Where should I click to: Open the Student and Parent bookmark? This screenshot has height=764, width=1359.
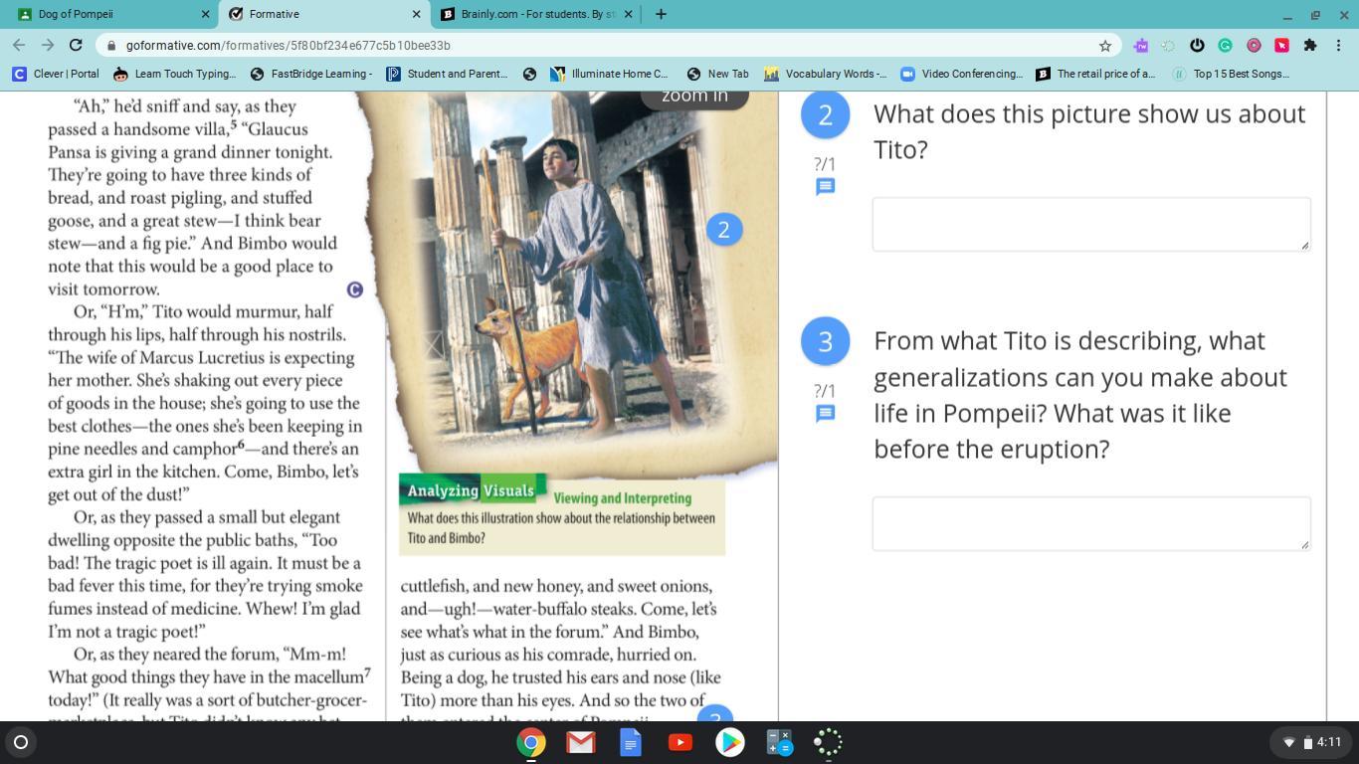[447, 74]
